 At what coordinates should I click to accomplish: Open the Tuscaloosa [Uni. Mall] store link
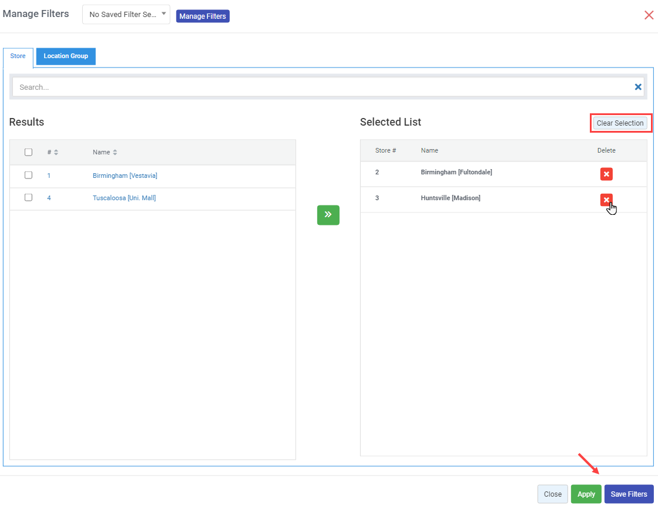pos(124,198)
